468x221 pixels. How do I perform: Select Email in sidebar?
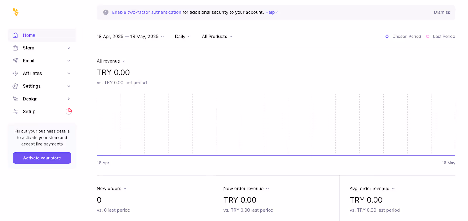42,61
